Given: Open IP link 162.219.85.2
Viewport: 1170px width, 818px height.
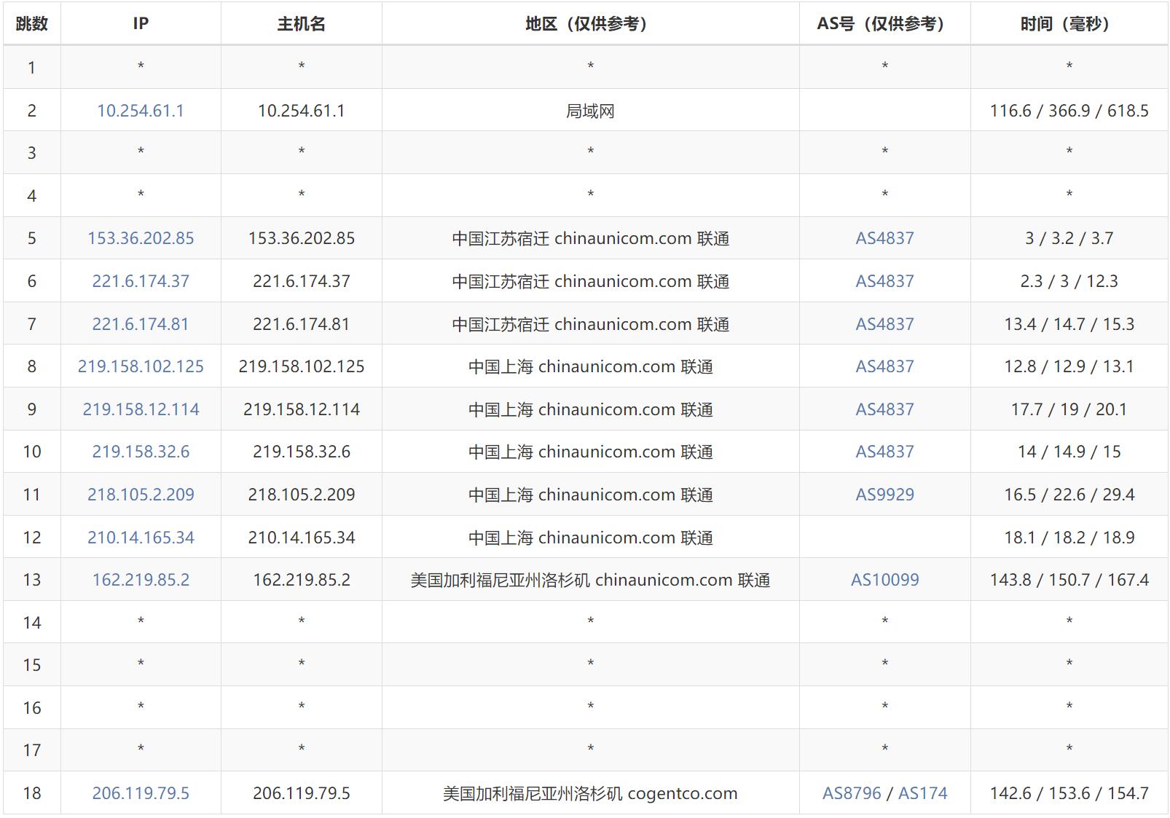Looking at the screenshot, I should pyautogui.click(x=141, y=580).
